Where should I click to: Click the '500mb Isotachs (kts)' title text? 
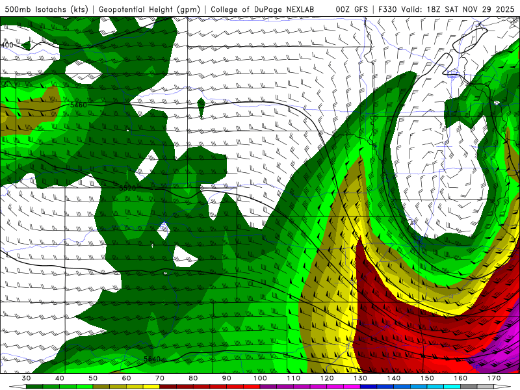[x=47, y=9]
